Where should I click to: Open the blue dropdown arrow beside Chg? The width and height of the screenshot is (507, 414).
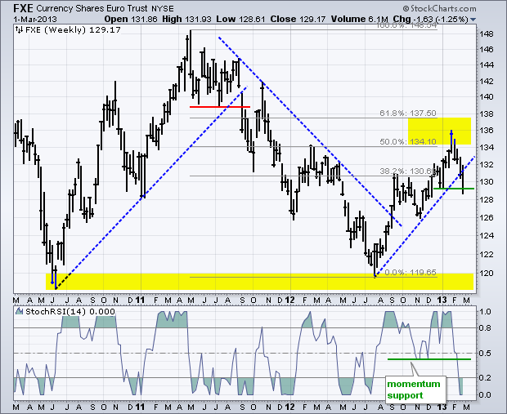coord(473,20)
